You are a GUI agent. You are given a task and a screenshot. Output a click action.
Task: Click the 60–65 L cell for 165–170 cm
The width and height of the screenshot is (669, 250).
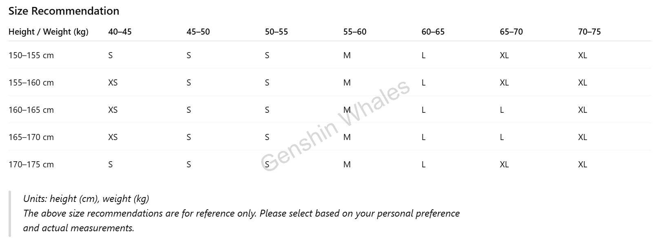point(423,137)
